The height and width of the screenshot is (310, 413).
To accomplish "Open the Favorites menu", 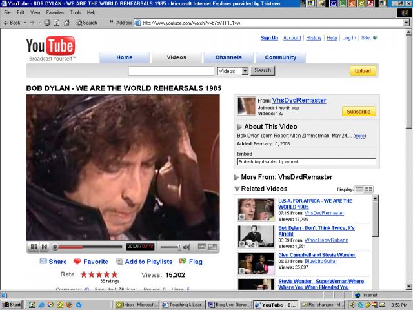I will tap(55, 12).
